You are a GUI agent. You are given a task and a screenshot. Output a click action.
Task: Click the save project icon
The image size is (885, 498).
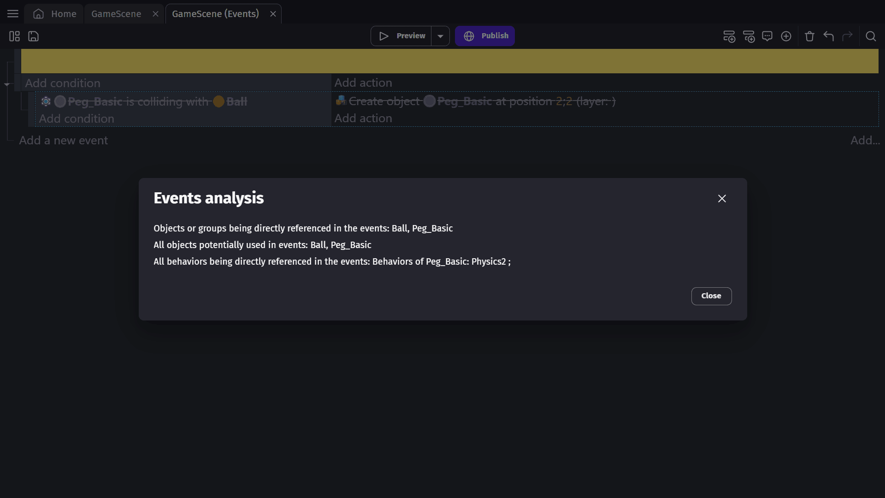(x=34, y=36)
